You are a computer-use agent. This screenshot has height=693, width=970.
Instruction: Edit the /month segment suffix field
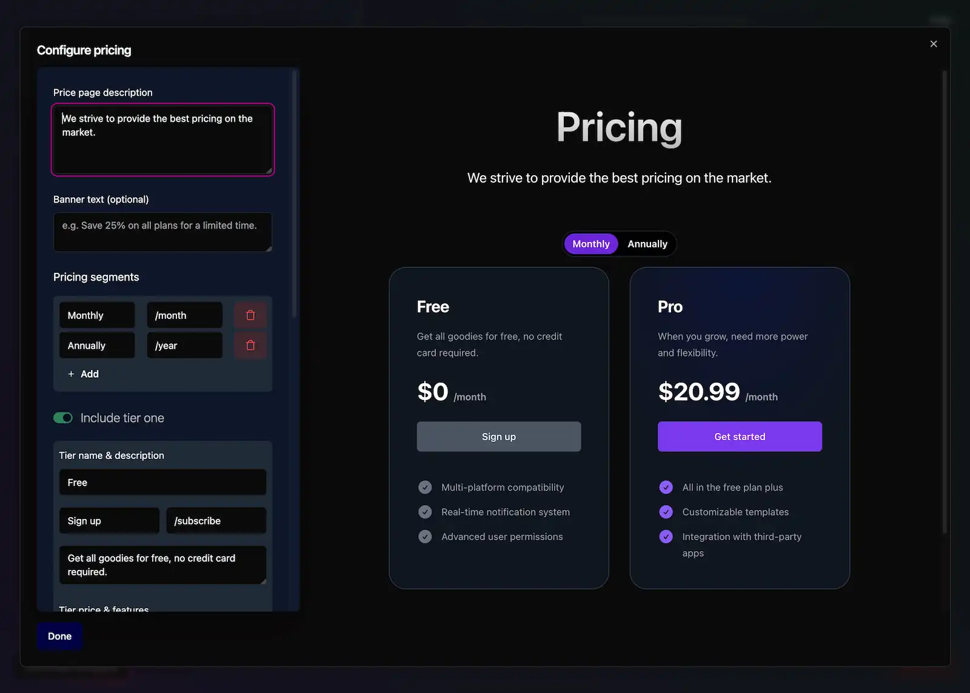[184, 315]
